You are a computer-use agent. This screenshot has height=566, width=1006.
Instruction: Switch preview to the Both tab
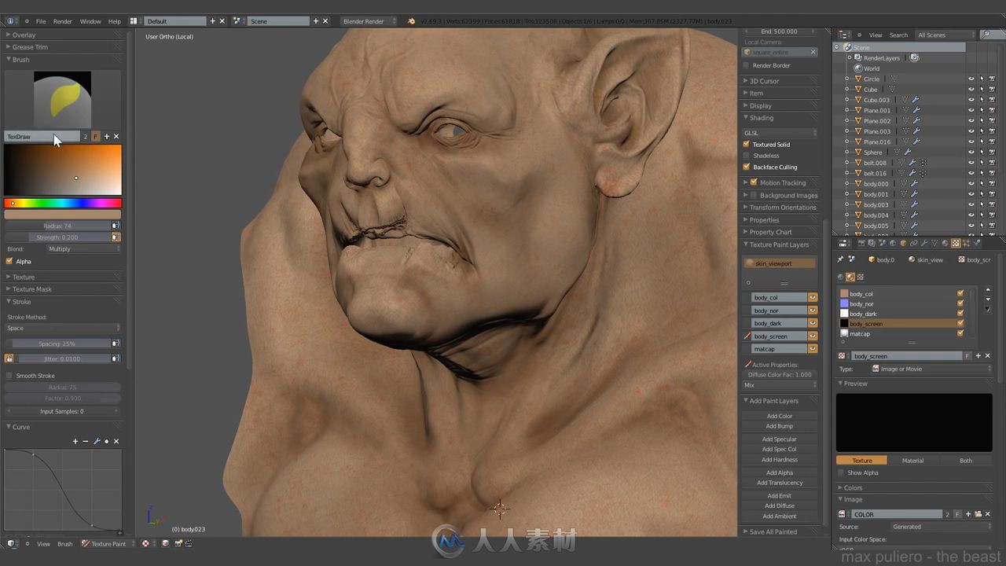(966, 461)
